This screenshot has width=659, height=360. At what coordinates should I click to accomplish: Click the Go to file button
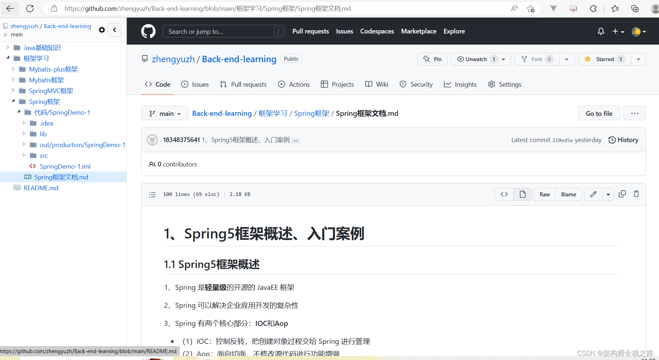coord(599,113)
